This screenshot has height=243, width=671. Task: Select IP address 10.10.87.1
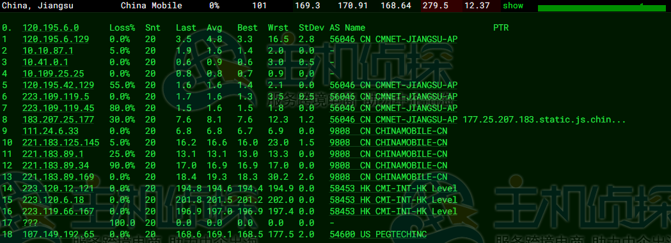tap(48, 51)
